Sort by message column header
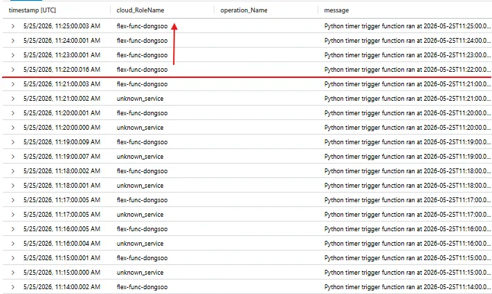492x294 pixels. click(x=336, y=10)
